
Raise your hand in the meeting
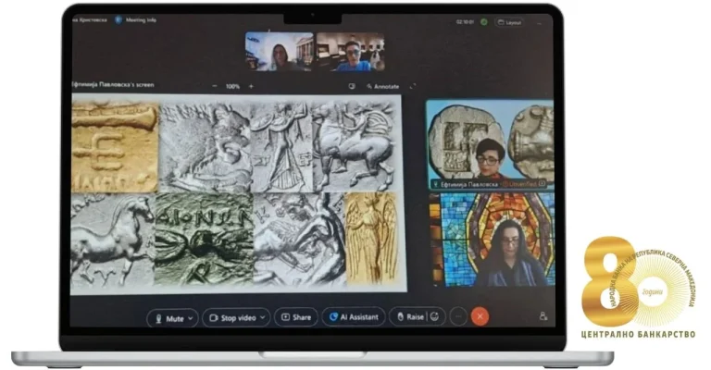point(410,317)
